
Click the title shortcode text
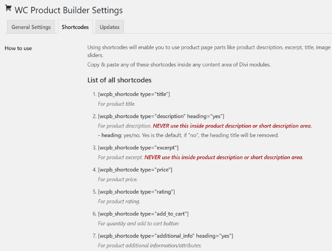click(x=134, y=94)
